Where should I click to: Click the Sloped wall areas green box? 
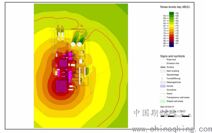click(x=163, y=101)
